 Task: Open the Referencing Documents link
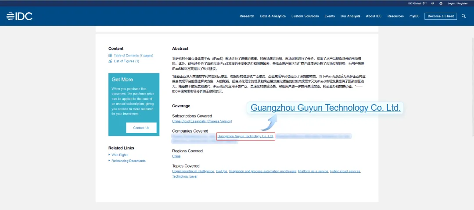point(129,161)
